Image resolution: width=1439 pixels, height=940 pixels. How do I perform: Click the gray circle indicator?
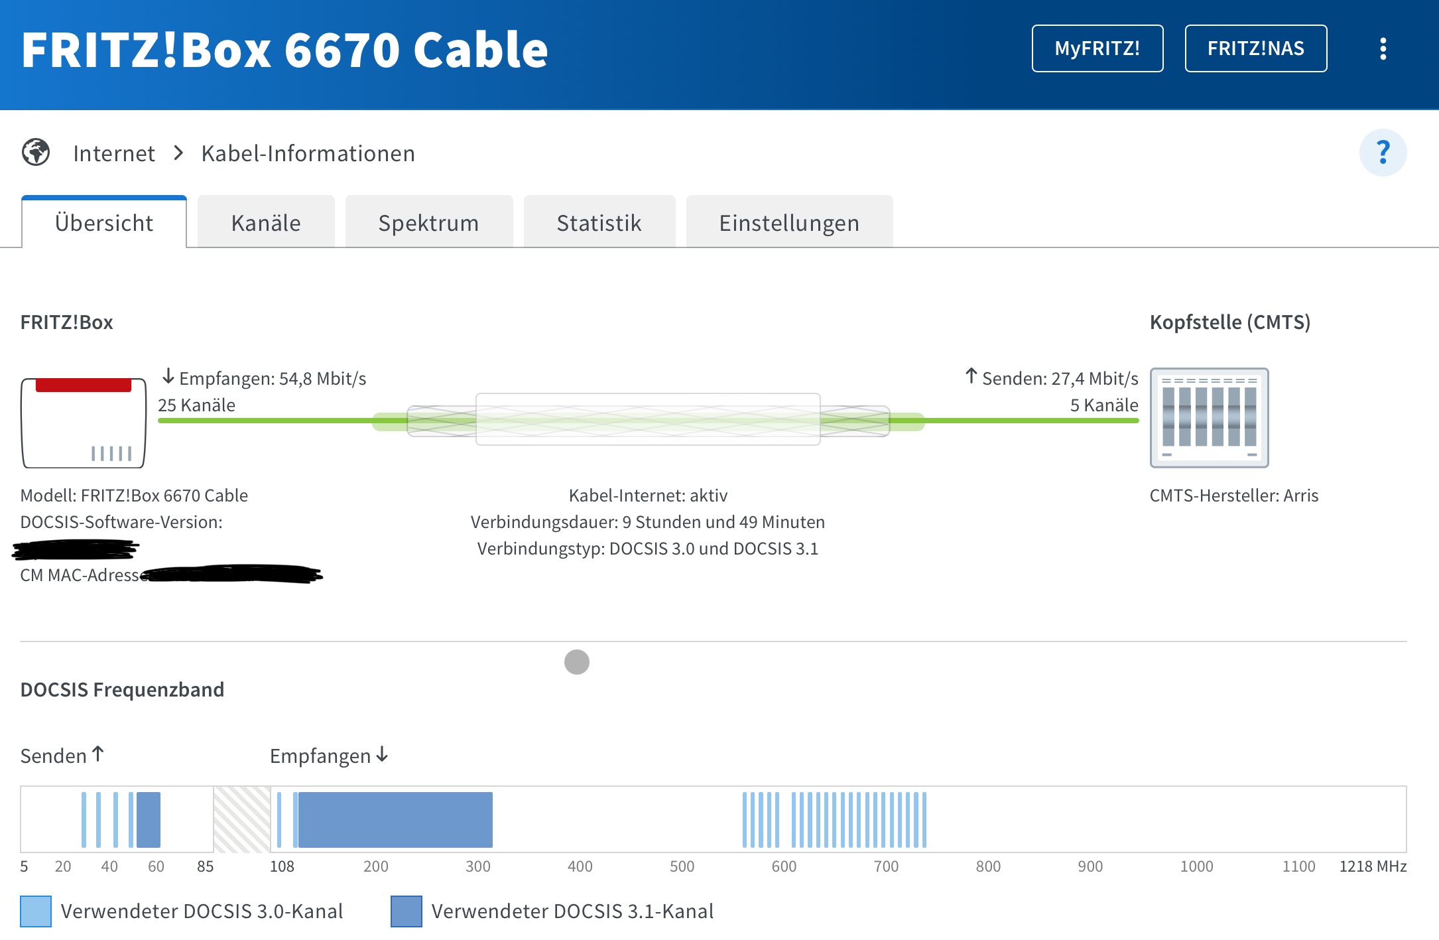pyautogui.click(x=576, y=661)
